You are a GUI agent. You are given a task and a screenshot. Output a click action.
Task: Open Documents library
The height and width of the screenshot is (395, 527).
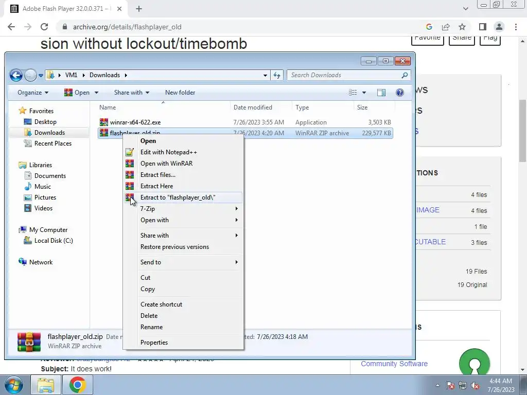tap(45, 176)
